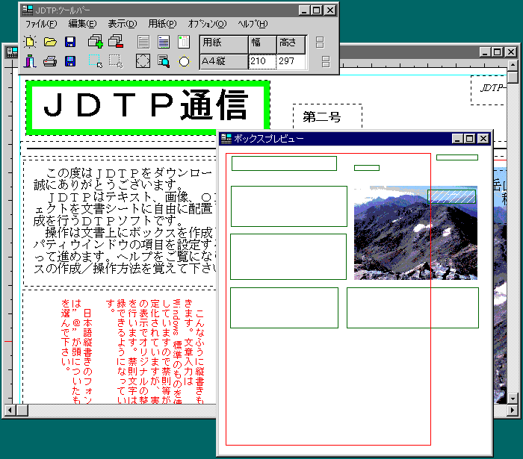Choose the cyan dashed box selection tool
The width and height of the screenshot is (523, 459).
point(96,61)
